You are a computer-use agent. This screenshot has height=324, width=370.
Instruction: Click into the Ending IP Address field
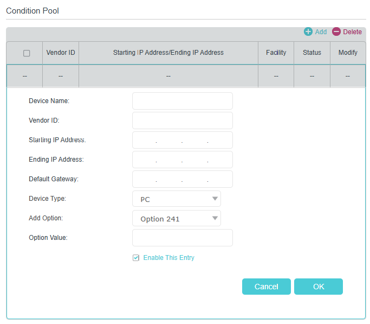[x=183, y=160]
